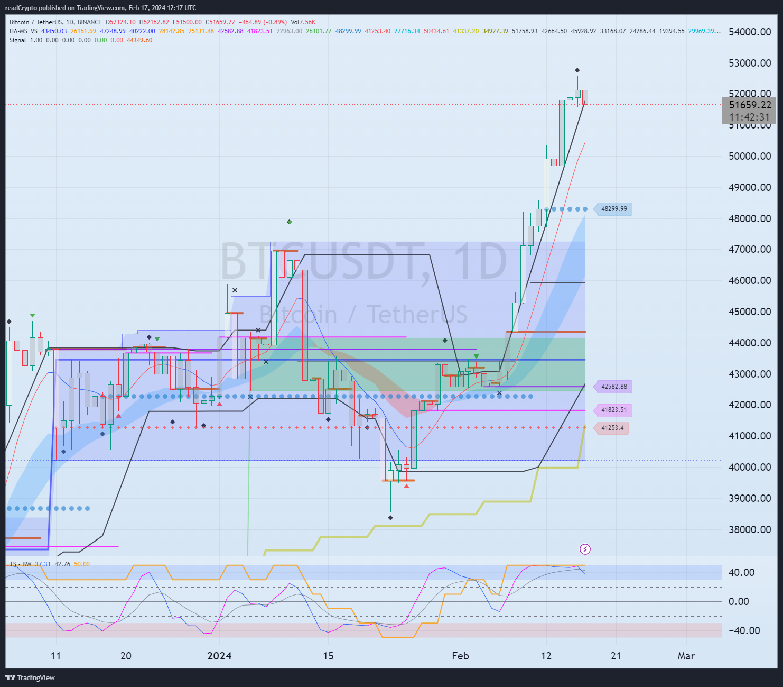
Task: Click the 40000.00 price axis label
Action: (750, 467)
